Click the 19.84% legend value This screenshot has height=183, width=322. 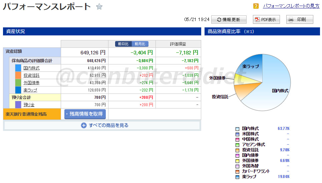click(284, 177)
